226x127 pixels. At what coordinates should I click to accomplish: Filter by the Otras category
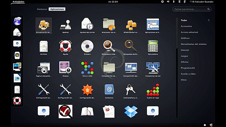184,80
